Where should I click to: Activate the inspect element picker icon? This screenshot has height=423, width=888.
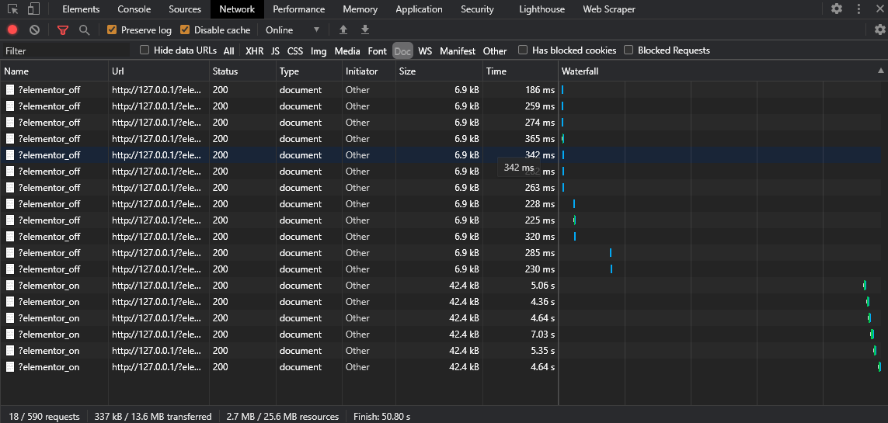[13, 9]
